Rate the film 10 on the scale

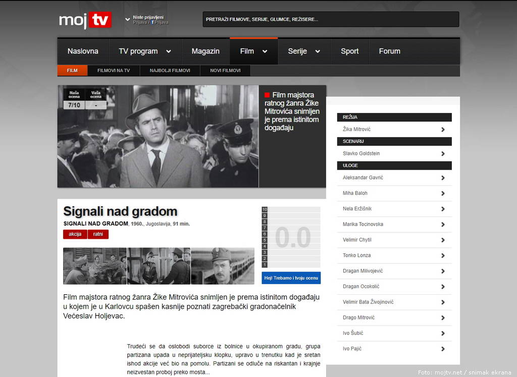(x=265, y=209)
